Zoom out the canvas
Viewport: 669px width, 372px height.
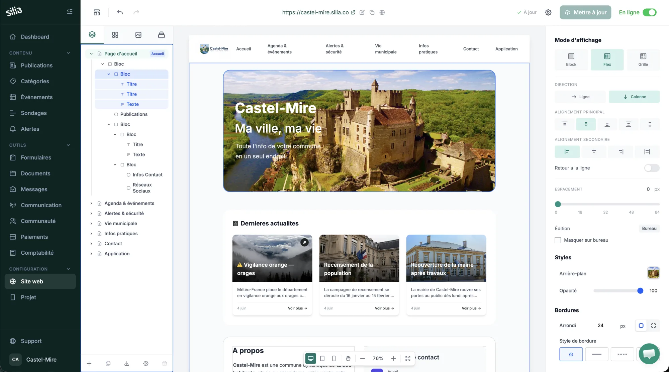tap(362, 358)
